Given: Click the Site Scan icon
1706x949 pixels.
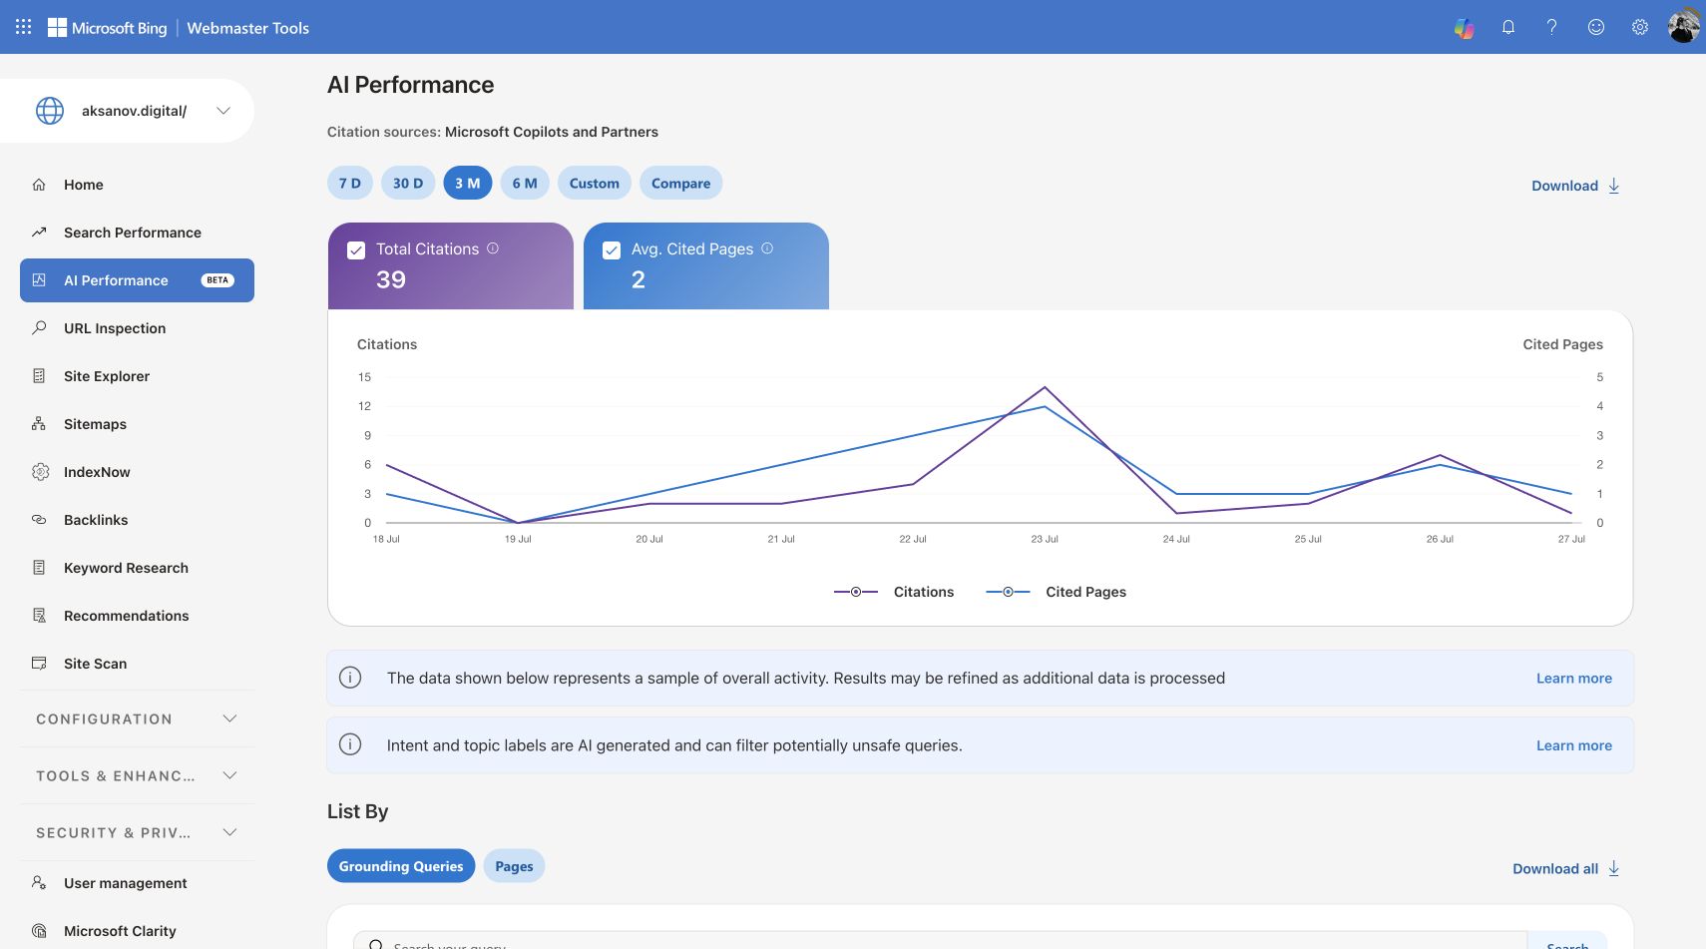Looking at the screenshot, I should [x=39, y=664].
